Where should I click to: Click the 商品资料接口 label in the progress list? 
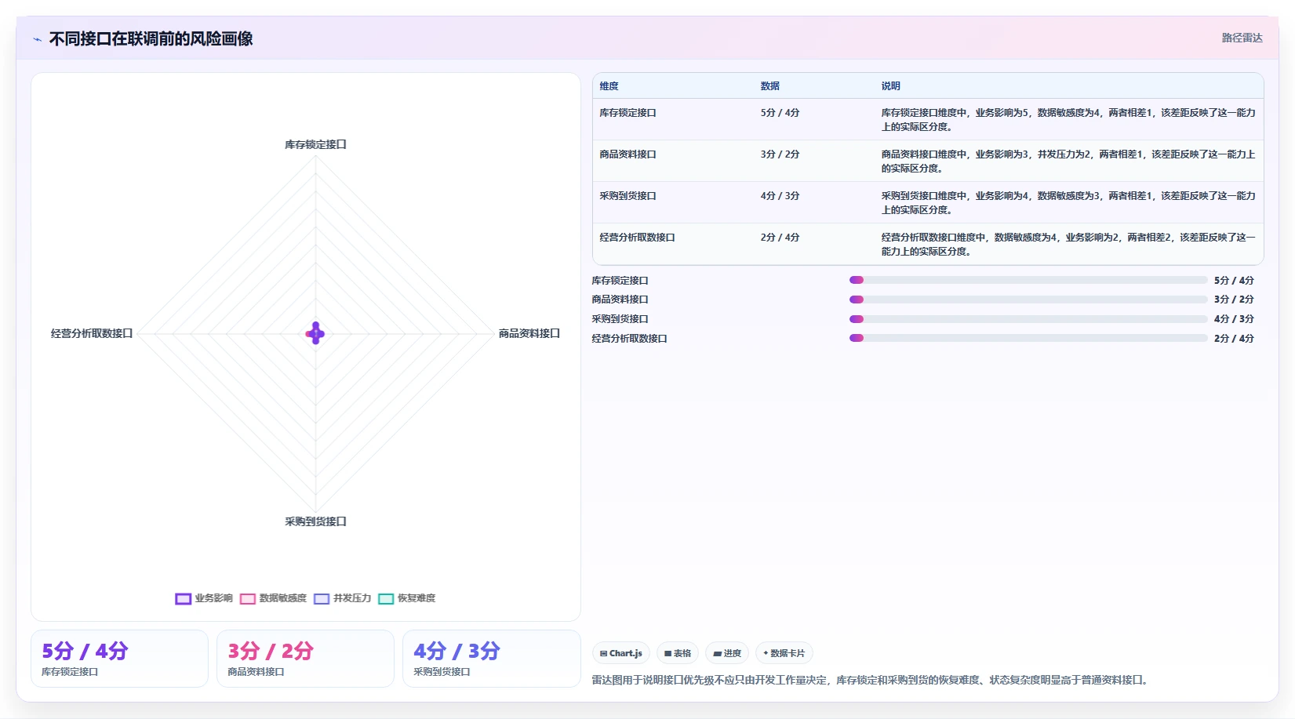coord(620,300)
